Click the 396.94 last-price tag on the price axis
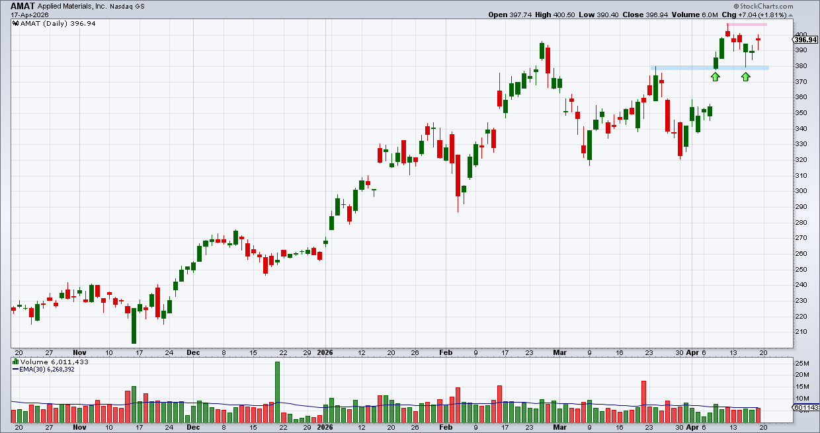The image size is (820, 433). [804, 40]
